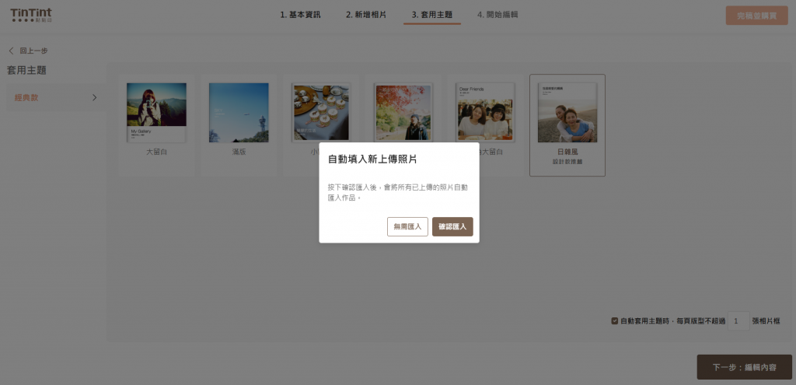Screen dimensions: 796x385
Task: Select the 3. 套用主題 step tab
Action: [431, 15]
